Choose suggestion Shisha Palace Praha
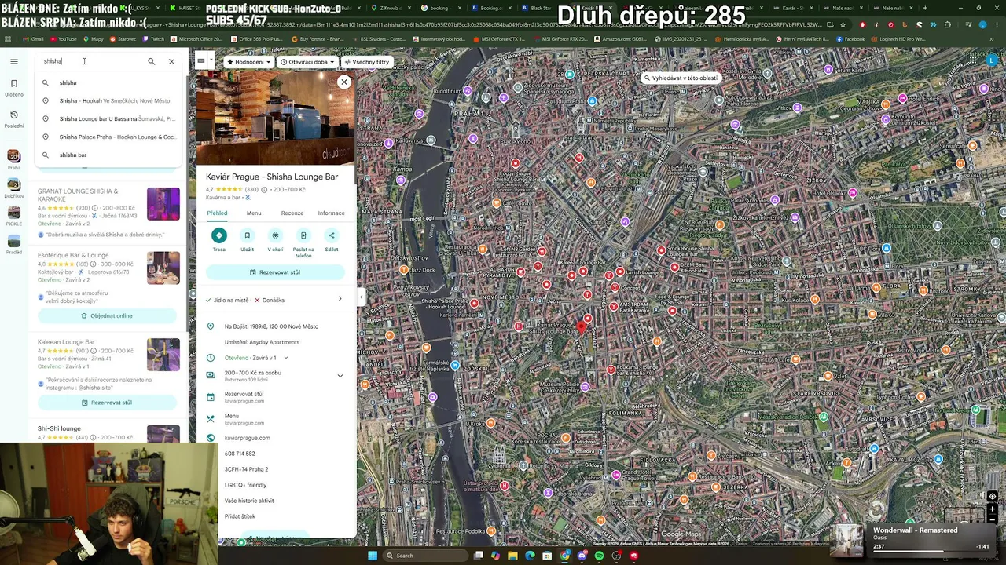Image resolution: width=1006 pixels, height=565 pixels. click(108, 137)
